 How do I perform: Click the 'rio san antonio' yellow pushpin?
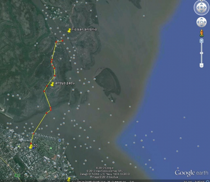[69, 31]
